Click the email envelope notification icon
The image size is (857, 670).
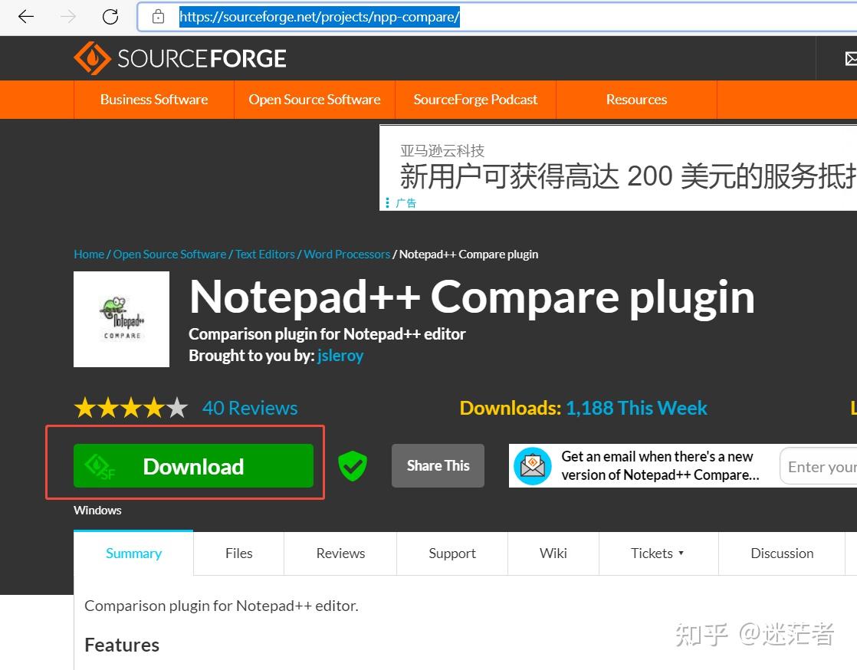tap(532, 466)
